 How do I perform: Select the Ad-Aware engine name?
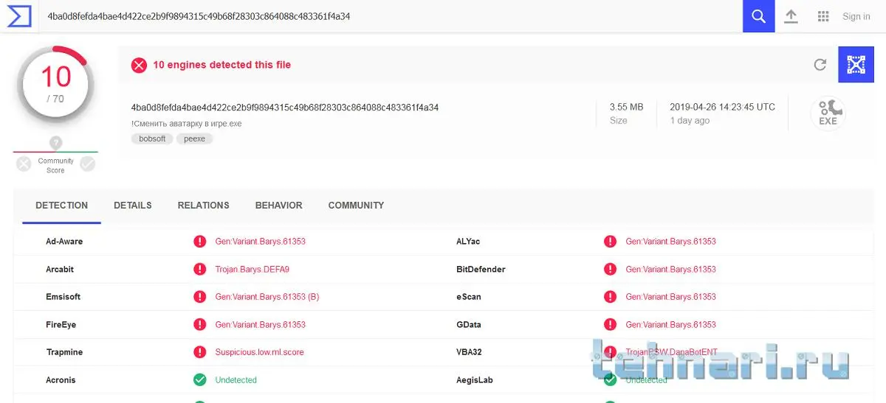[x=64, y=242]
